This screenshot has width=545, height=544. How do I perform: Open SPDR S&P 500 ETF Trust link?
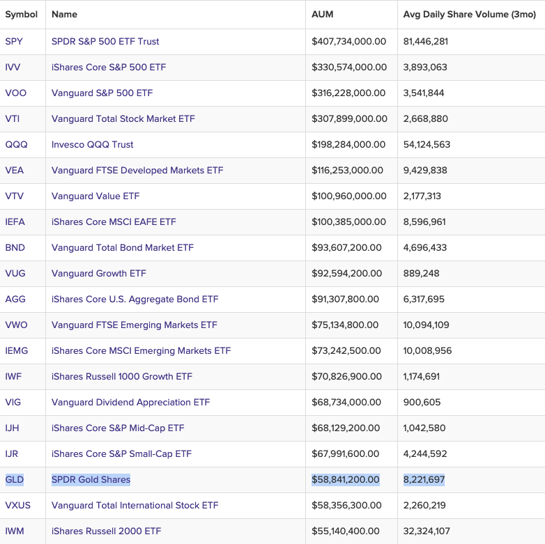pos(105,41)
